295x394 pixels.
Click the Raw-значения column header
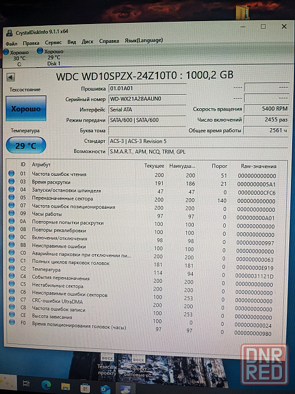tap(259, 166)
